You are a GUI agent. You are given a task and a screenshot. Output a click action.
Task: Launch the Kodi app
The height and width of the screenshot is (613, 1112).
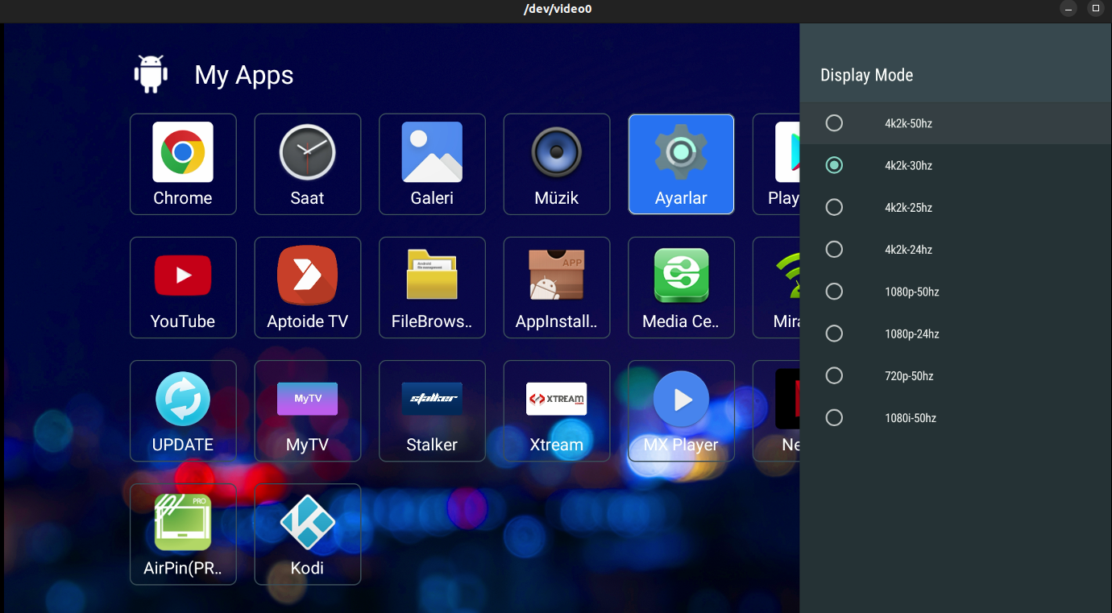(307, 534)
